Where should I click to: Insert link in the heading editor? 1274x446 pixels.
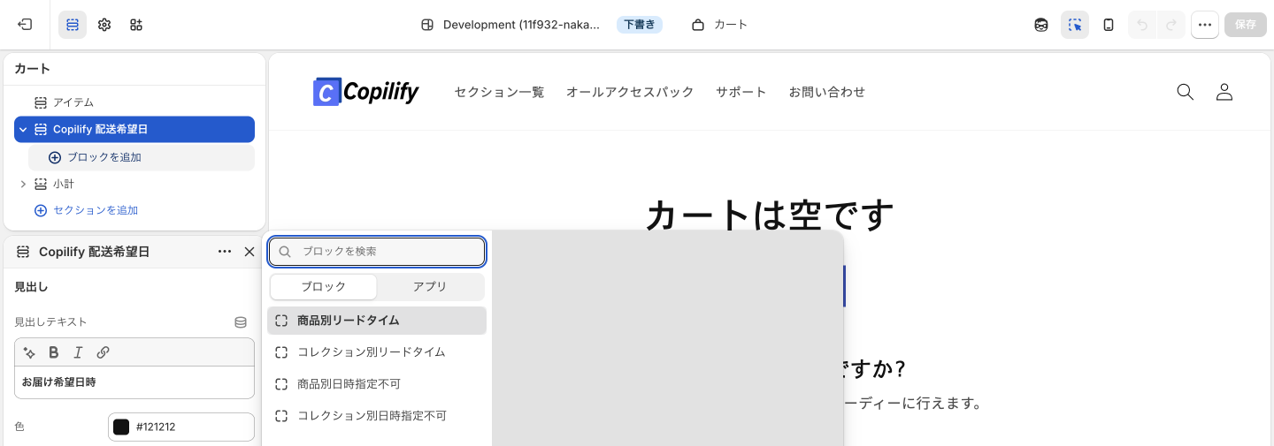click(x=103, y=352)
